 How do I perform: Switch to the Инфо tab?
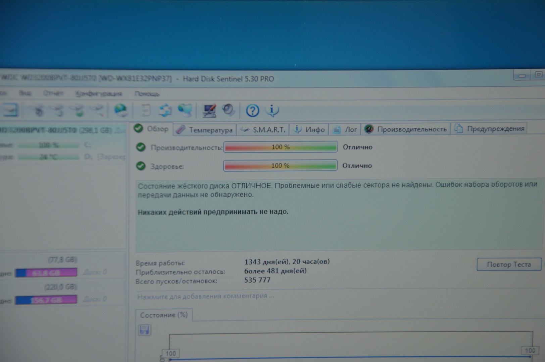[309, 130]
